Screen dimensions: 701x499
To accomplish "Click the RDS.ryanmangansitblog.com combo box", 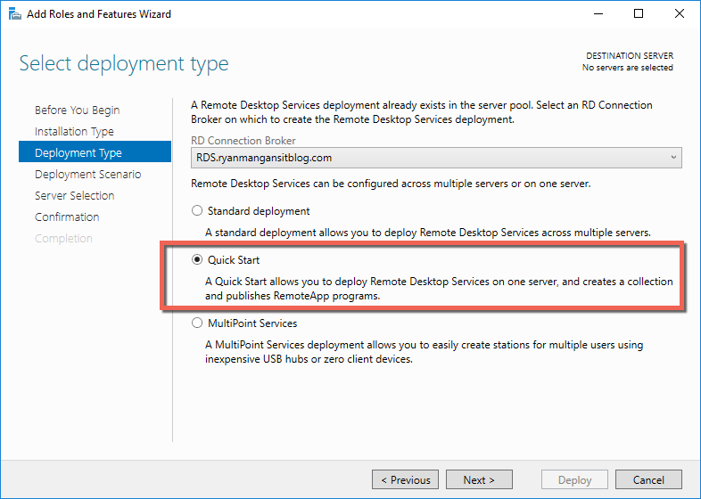I will tap(436, 158).
